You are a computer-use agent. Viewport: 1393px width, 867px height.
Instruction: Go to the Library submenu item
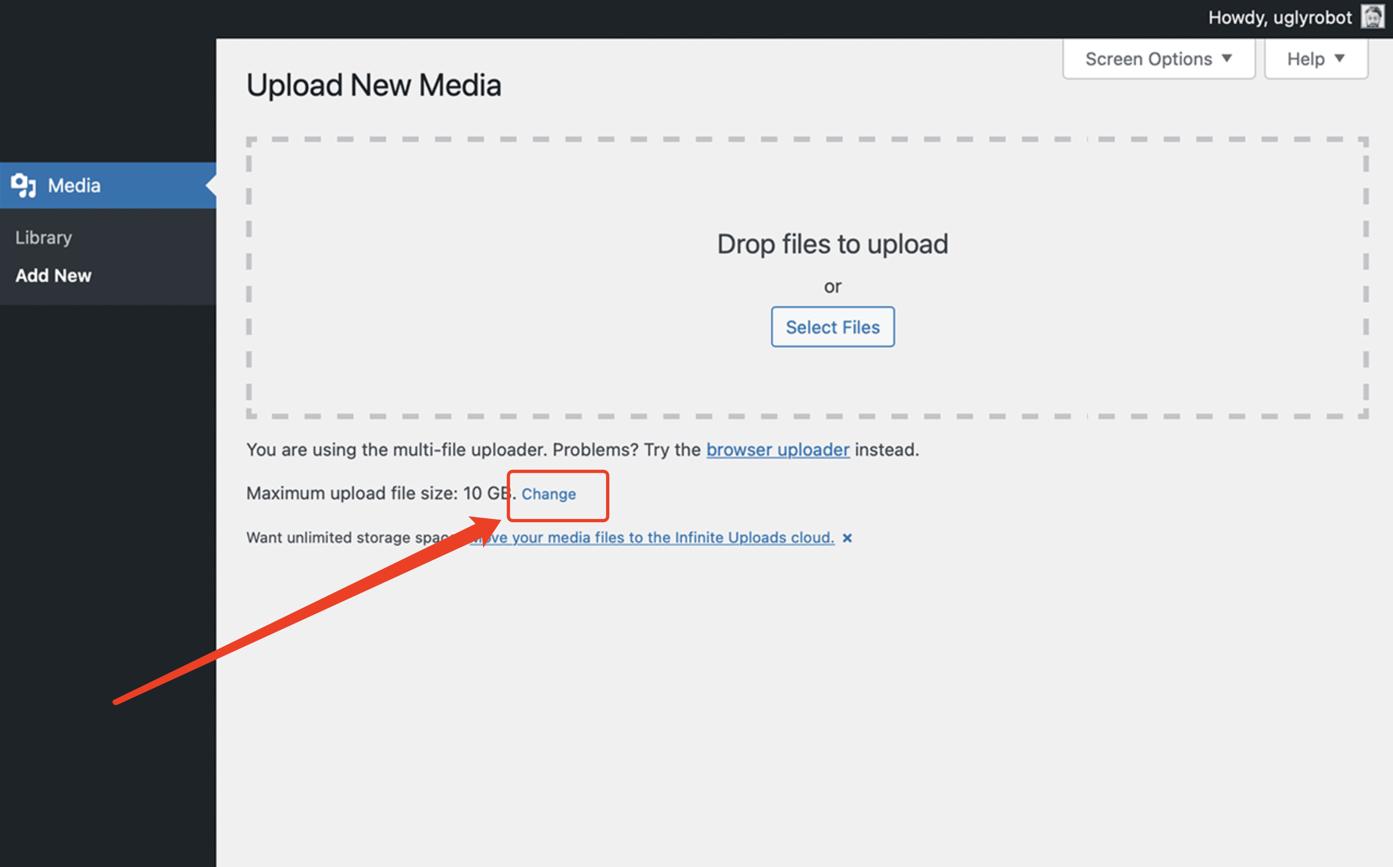click(x=44, y=237)
